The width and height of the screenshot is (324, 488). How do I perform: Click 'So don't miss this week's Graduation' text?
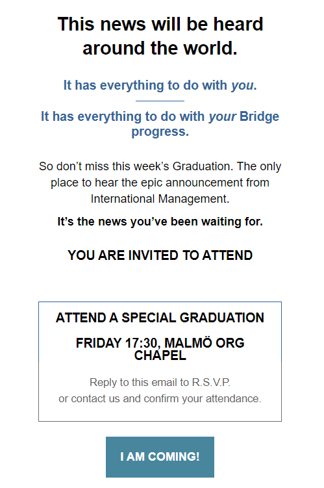pos(136,166)
